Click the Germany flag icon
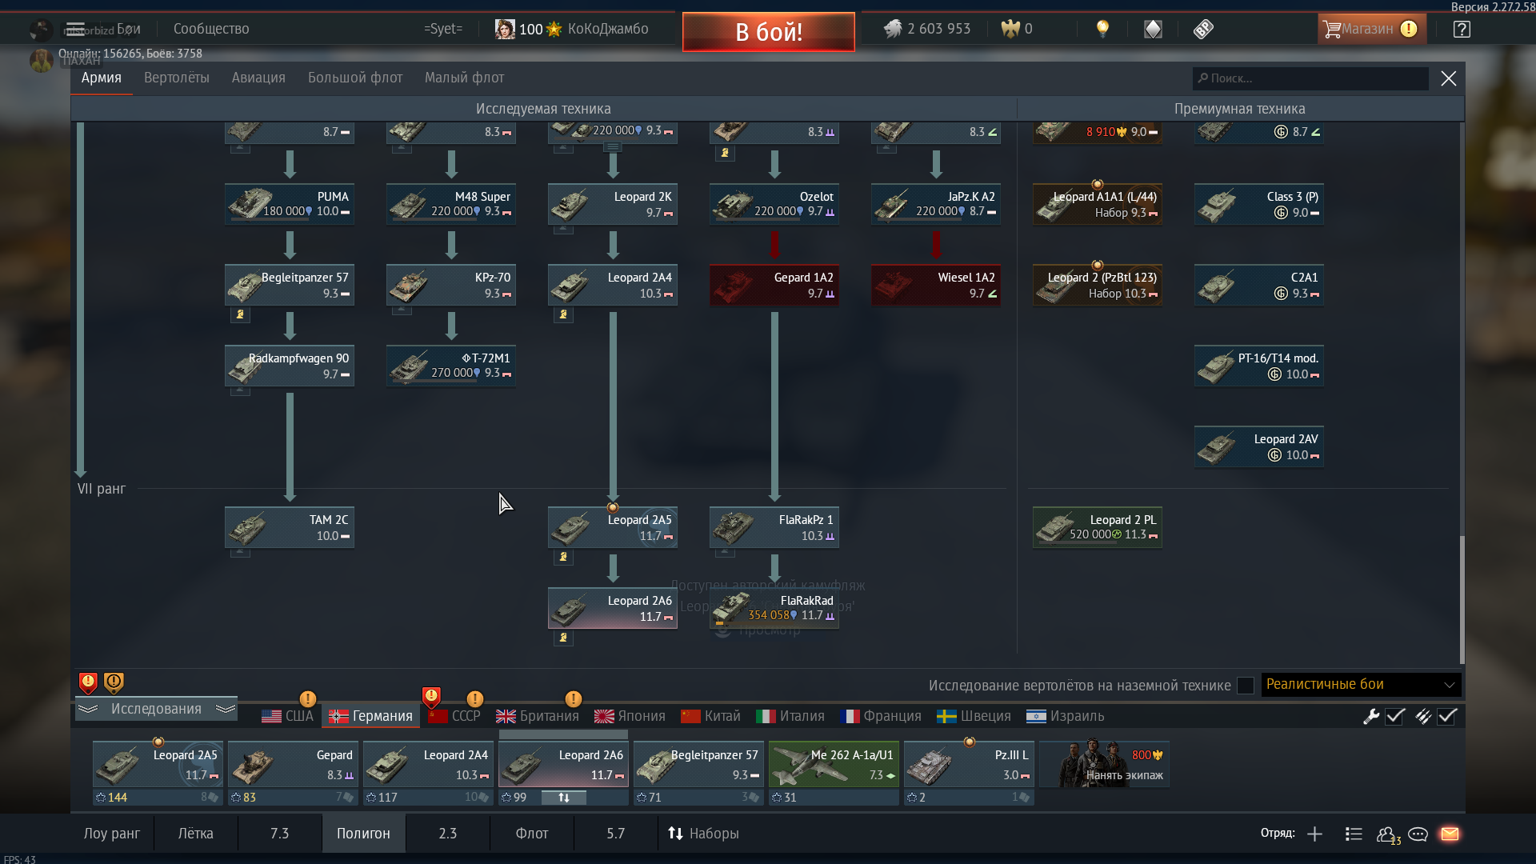The height and width of the screenshot is (864, 1536). coord(338,716)
